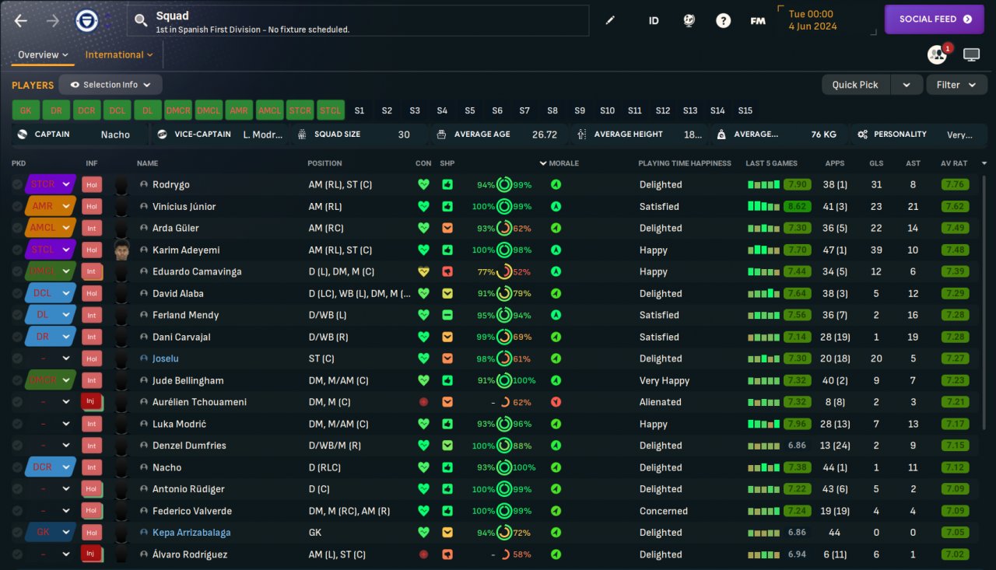Open Jude Bellingham's player profile
Screen dimensions: 996x570
coord(188,381)
